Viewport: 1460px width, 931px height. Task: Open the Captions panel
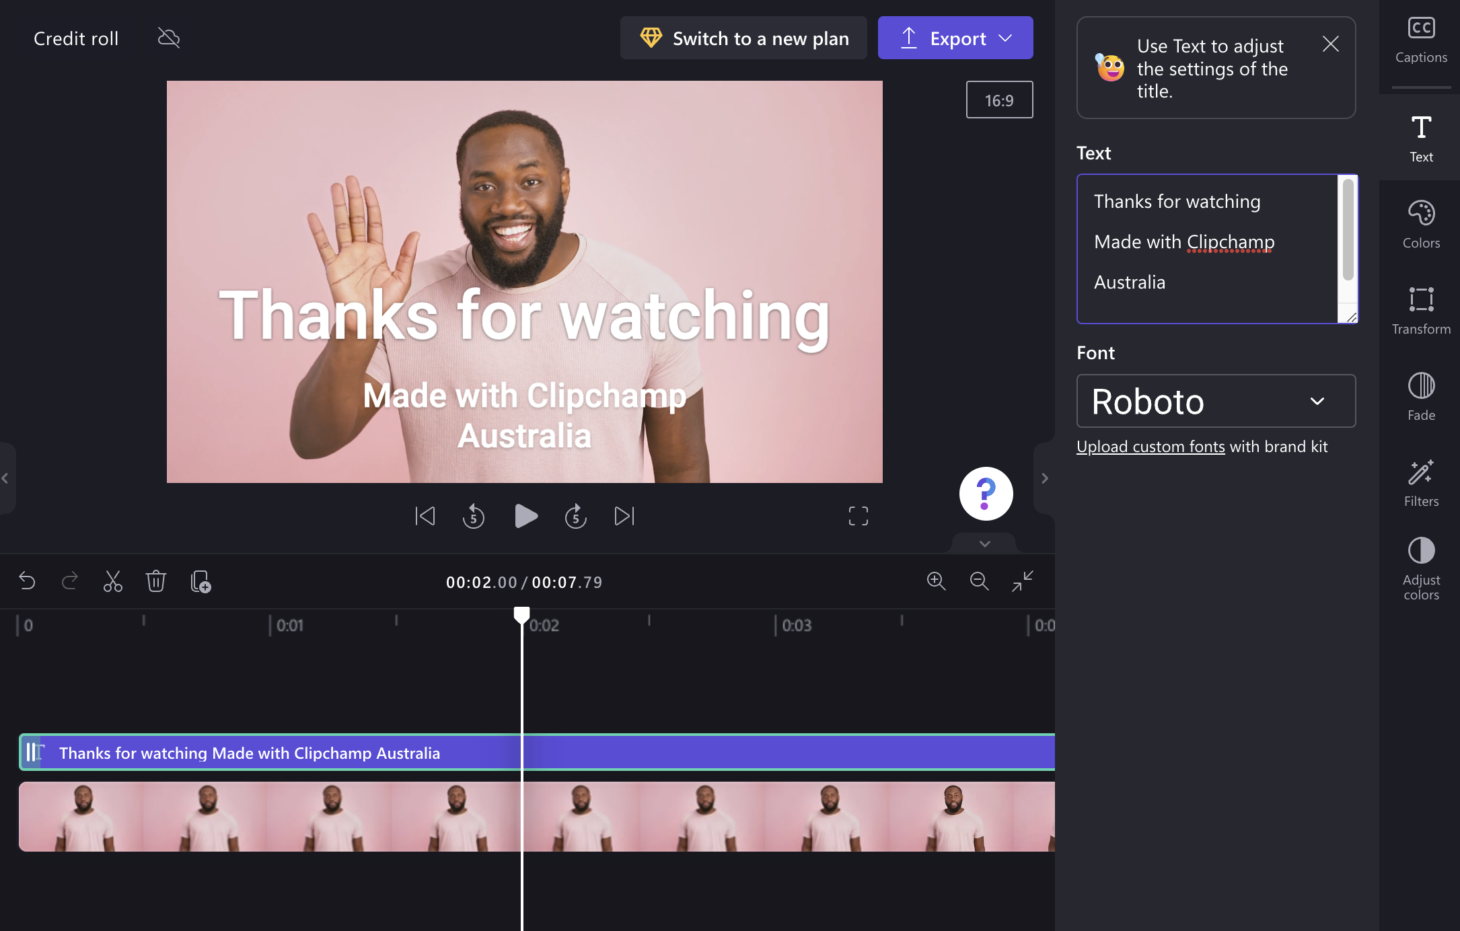coord(1421,40)
